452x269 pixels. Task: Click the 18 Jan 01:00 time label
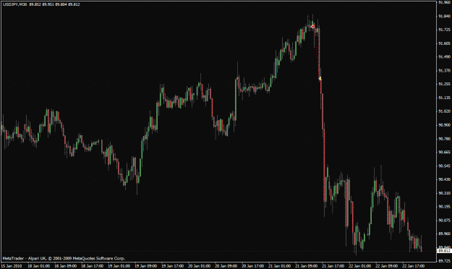tap(38, 266)
